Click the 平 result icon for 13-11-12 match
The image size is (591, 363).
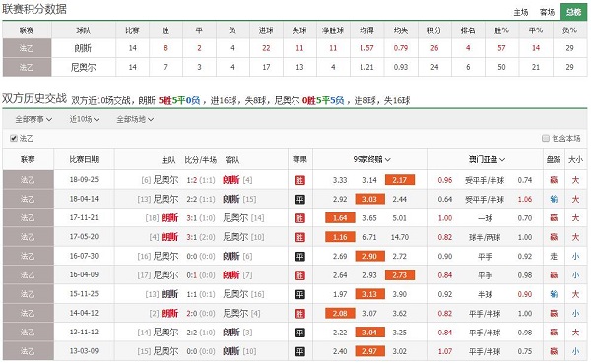(x=300, y=333)
